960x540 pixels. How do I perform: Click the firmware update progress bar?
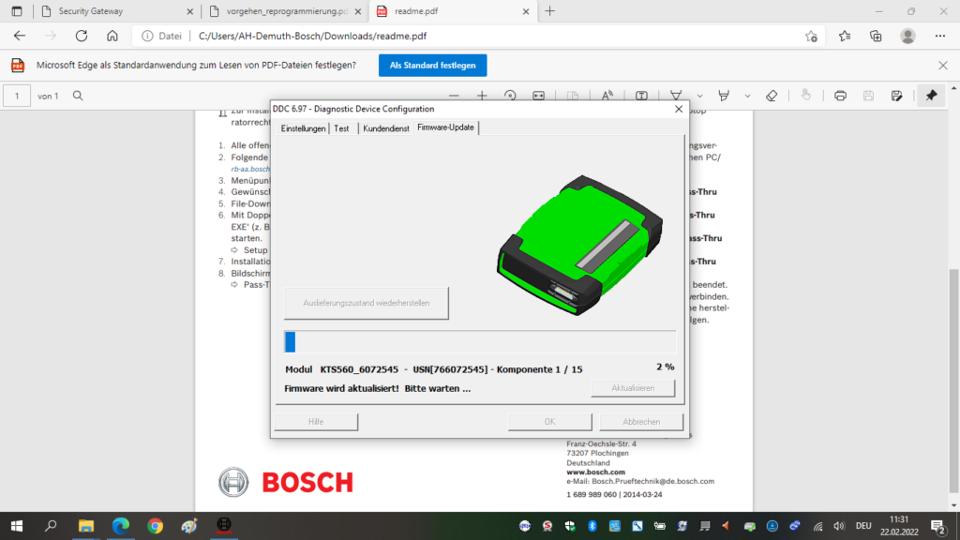coord(480,341)
